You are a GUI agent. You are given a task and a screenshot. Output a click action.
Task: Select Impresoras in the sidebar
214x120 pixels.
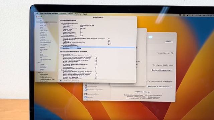click(43, 44)
